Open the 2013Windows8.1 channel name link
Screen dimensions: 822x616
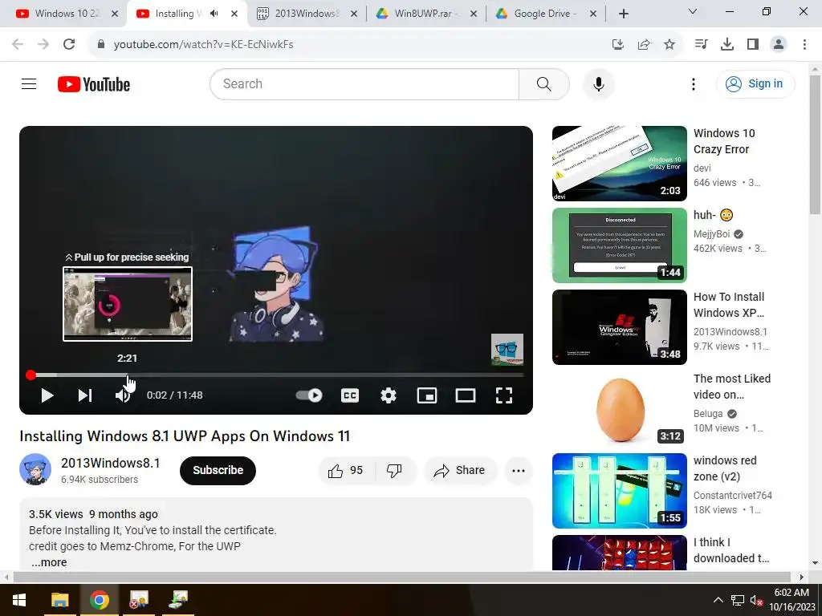(x=111, y=463)
